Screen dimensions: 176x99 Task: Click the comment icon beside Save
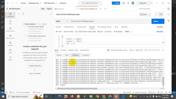161,14
